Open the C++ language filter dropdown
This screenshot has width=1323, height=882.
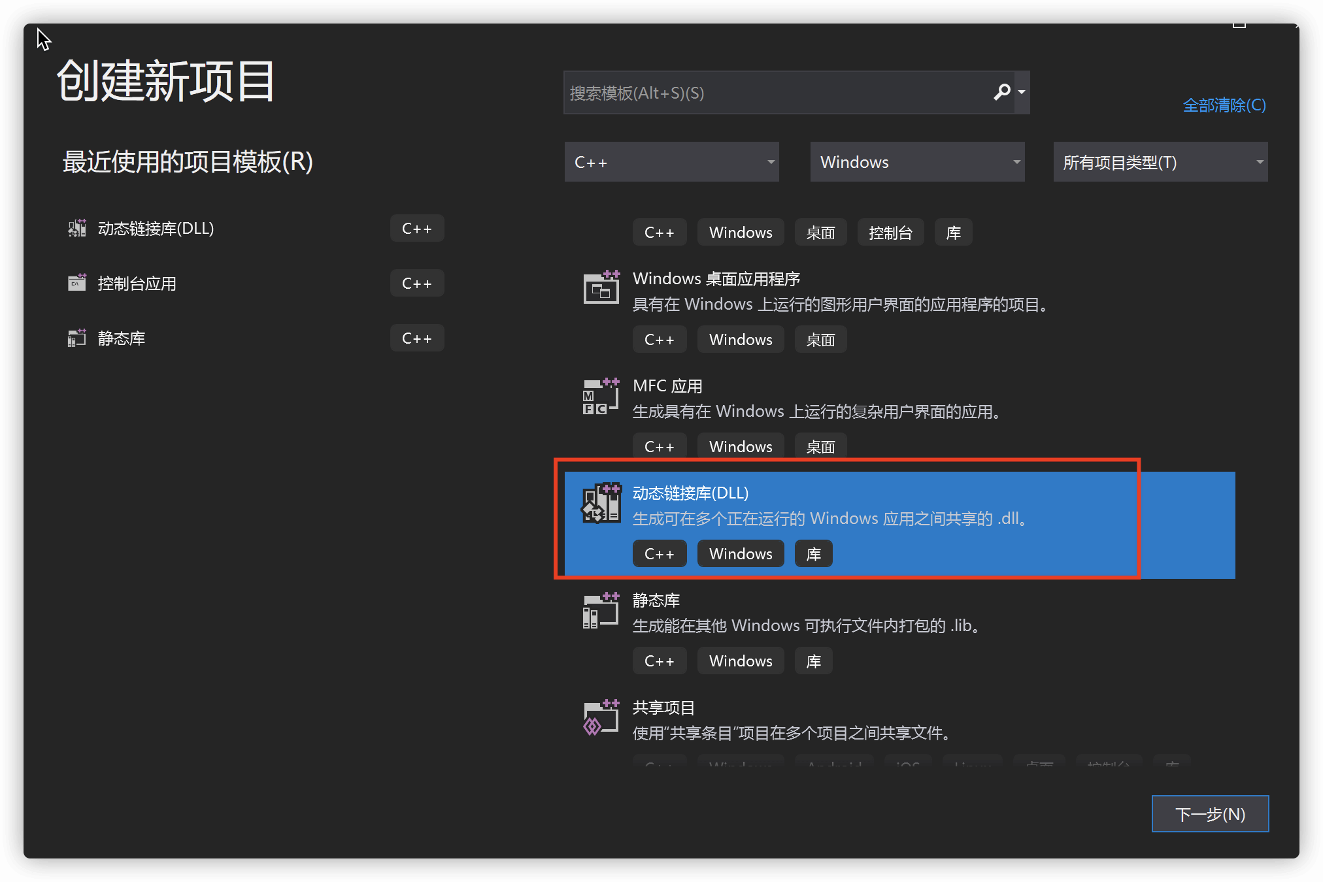(x=671, y=162)
